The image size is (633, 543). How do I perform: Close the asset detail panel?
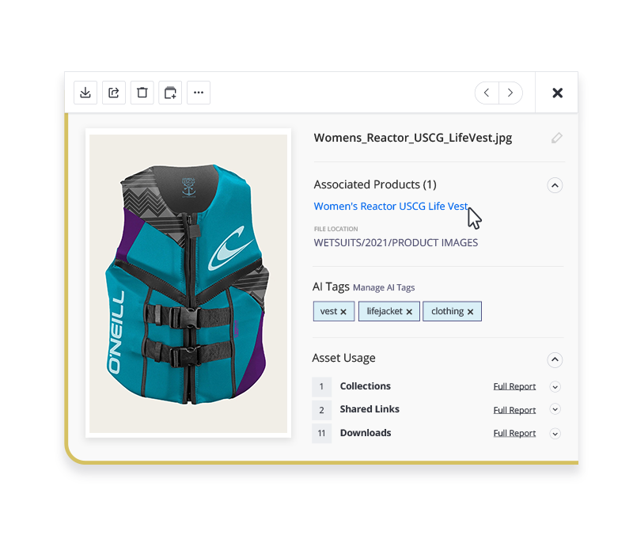pos(558,93)
